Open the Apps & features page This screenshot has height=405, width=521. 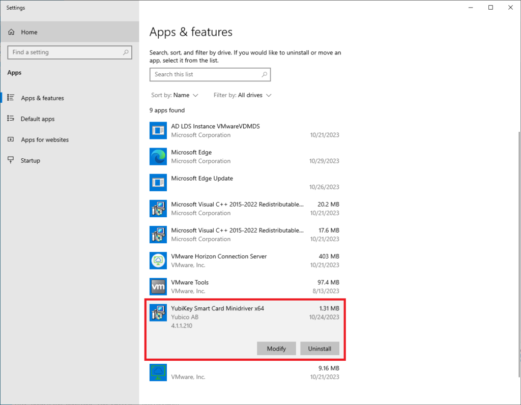pos(42,98)
